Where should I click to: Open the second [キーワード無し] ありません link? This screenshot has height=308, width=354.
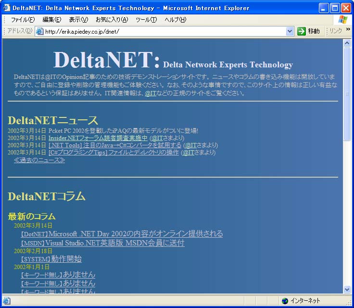[x=58, y=283]
